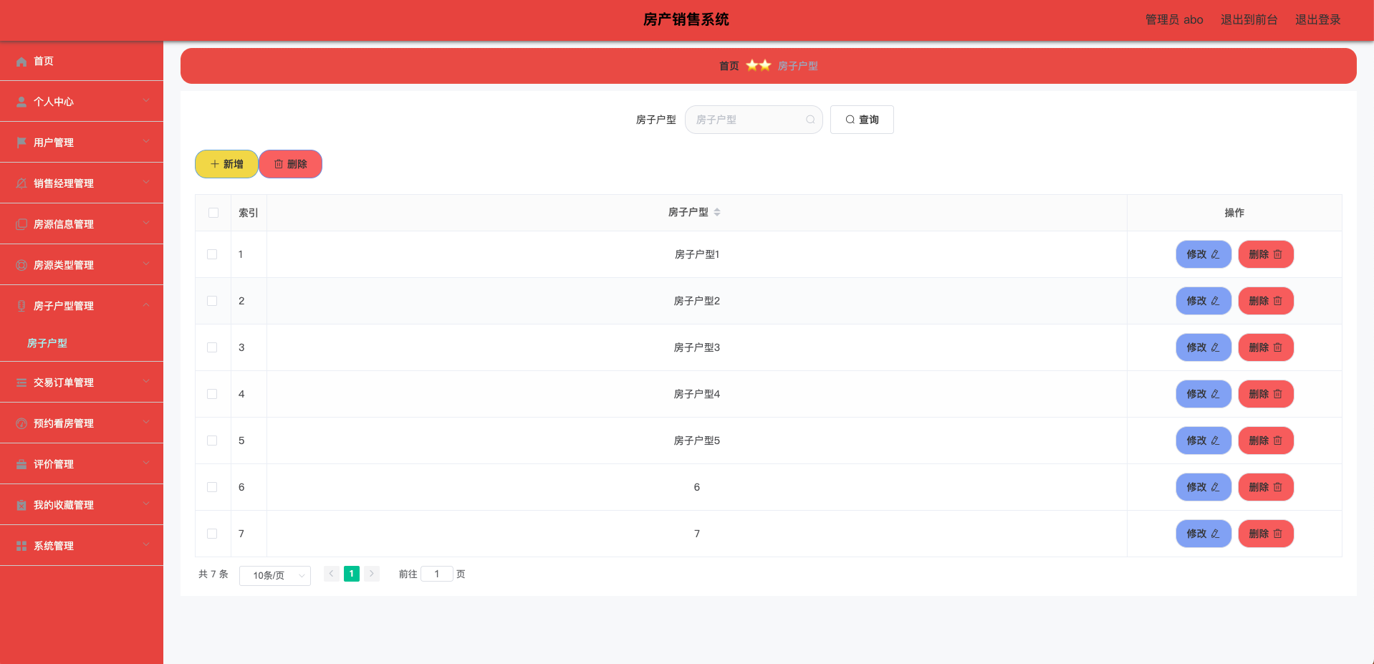Click the flag icon beside 用户管理
The image size is (1374, 664).
click(21, 143)
